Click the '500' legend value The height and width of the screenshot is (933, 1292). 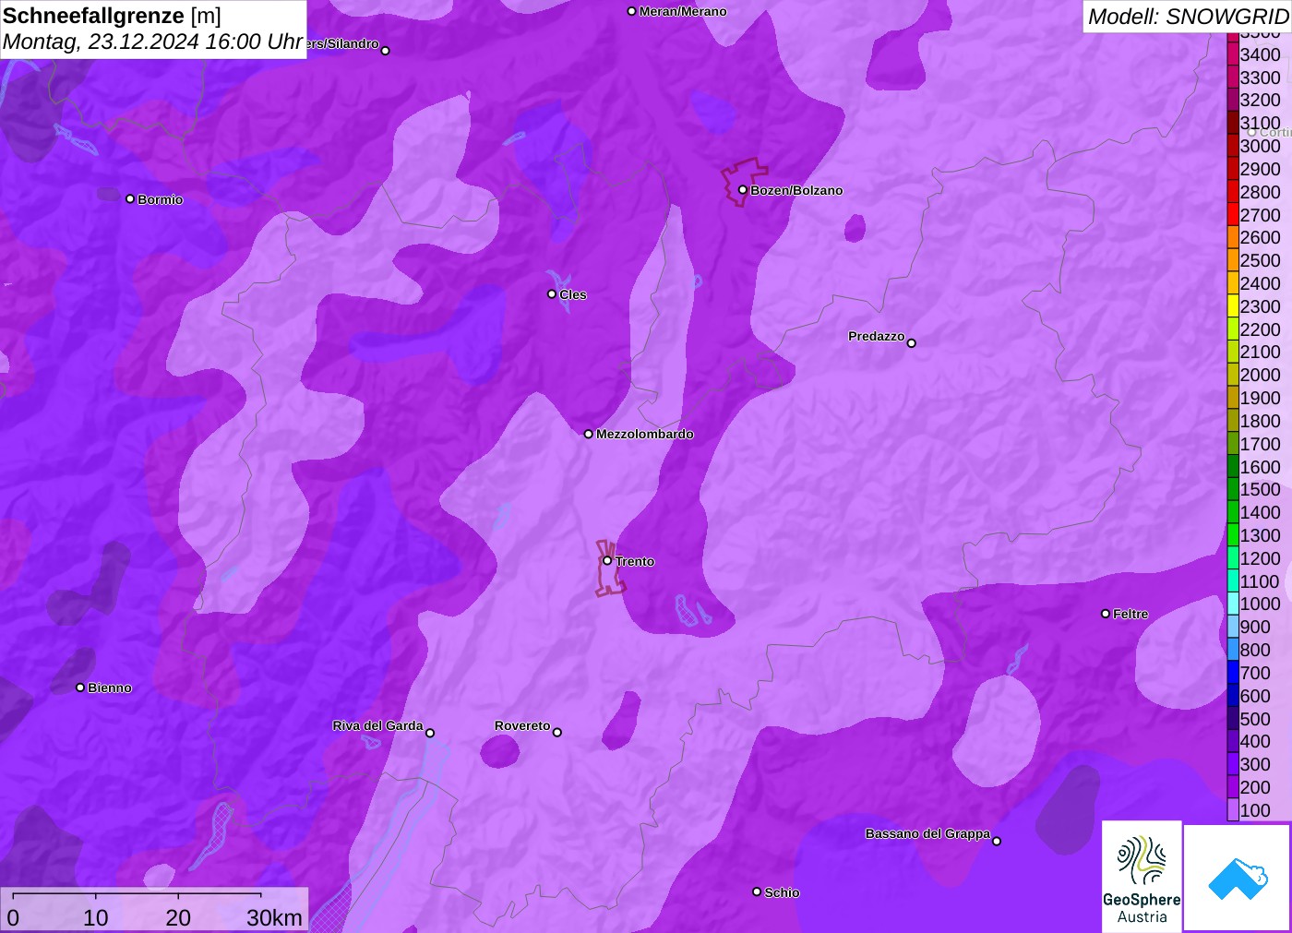click(1255, 719)
